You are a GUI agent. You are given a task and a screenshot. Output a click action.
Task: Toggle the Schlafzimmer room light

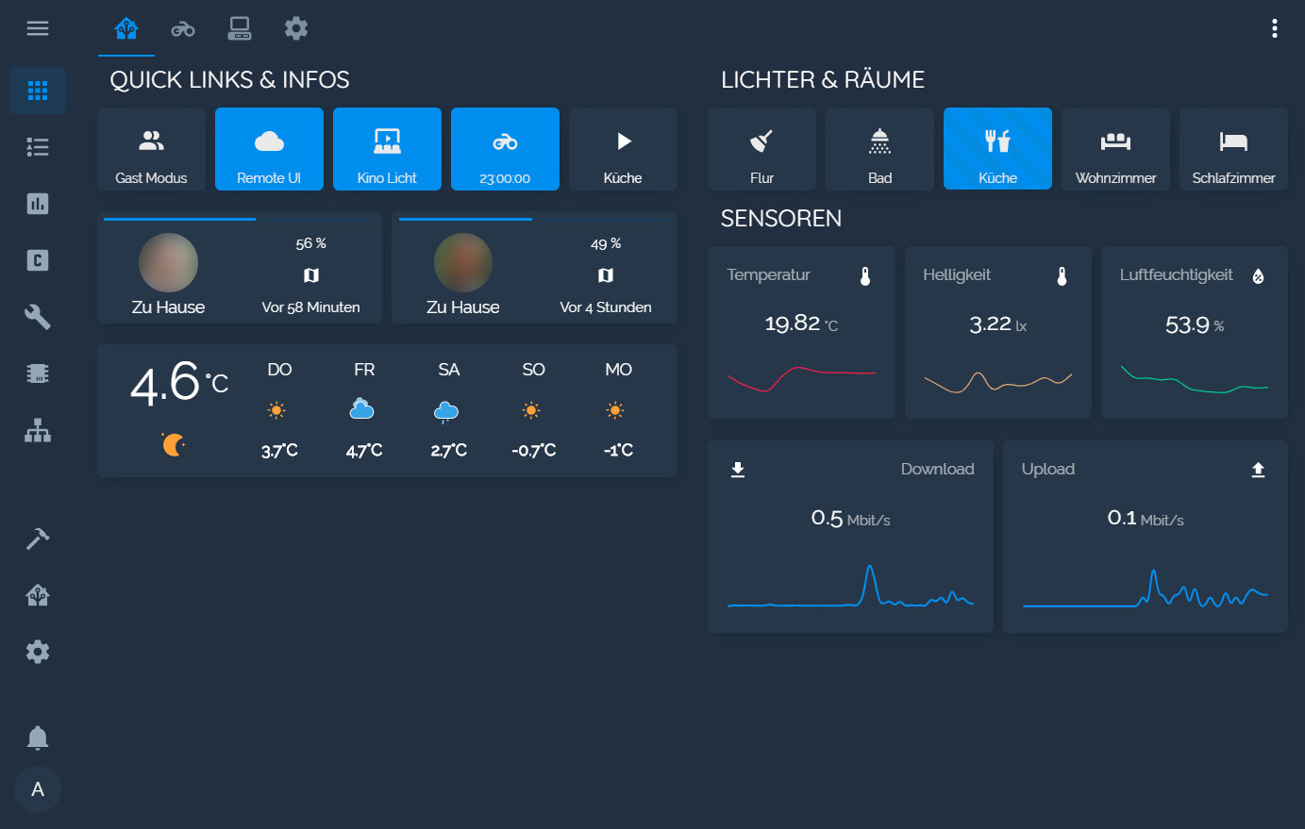point(1232,148)
